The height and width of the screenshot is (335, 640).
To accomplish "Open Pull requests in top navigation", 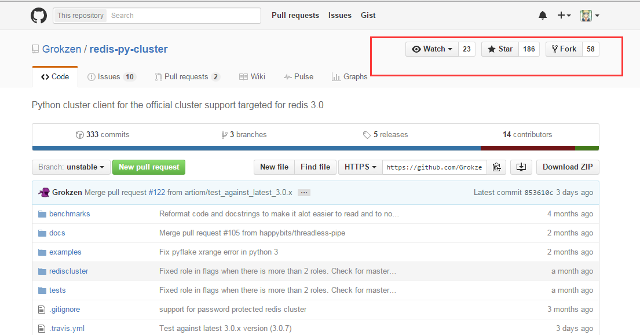I will click(295, 16).
